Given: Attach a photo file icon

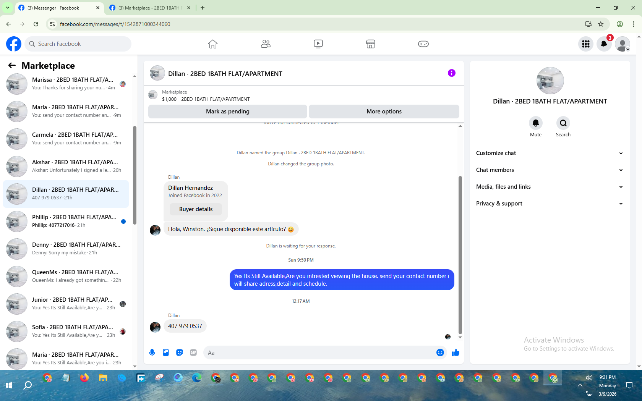Looking at the screenshot, I should pyautogui.click(x=166, y=352).
